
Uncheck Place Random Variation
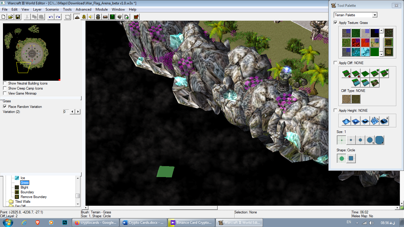pyautogui.click(x=5, y=107)
